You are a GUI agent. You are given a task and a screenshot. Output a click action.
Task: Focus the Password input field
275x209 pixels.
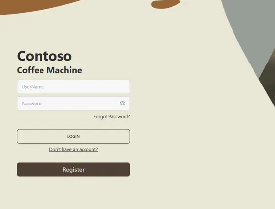click(73, 104)
